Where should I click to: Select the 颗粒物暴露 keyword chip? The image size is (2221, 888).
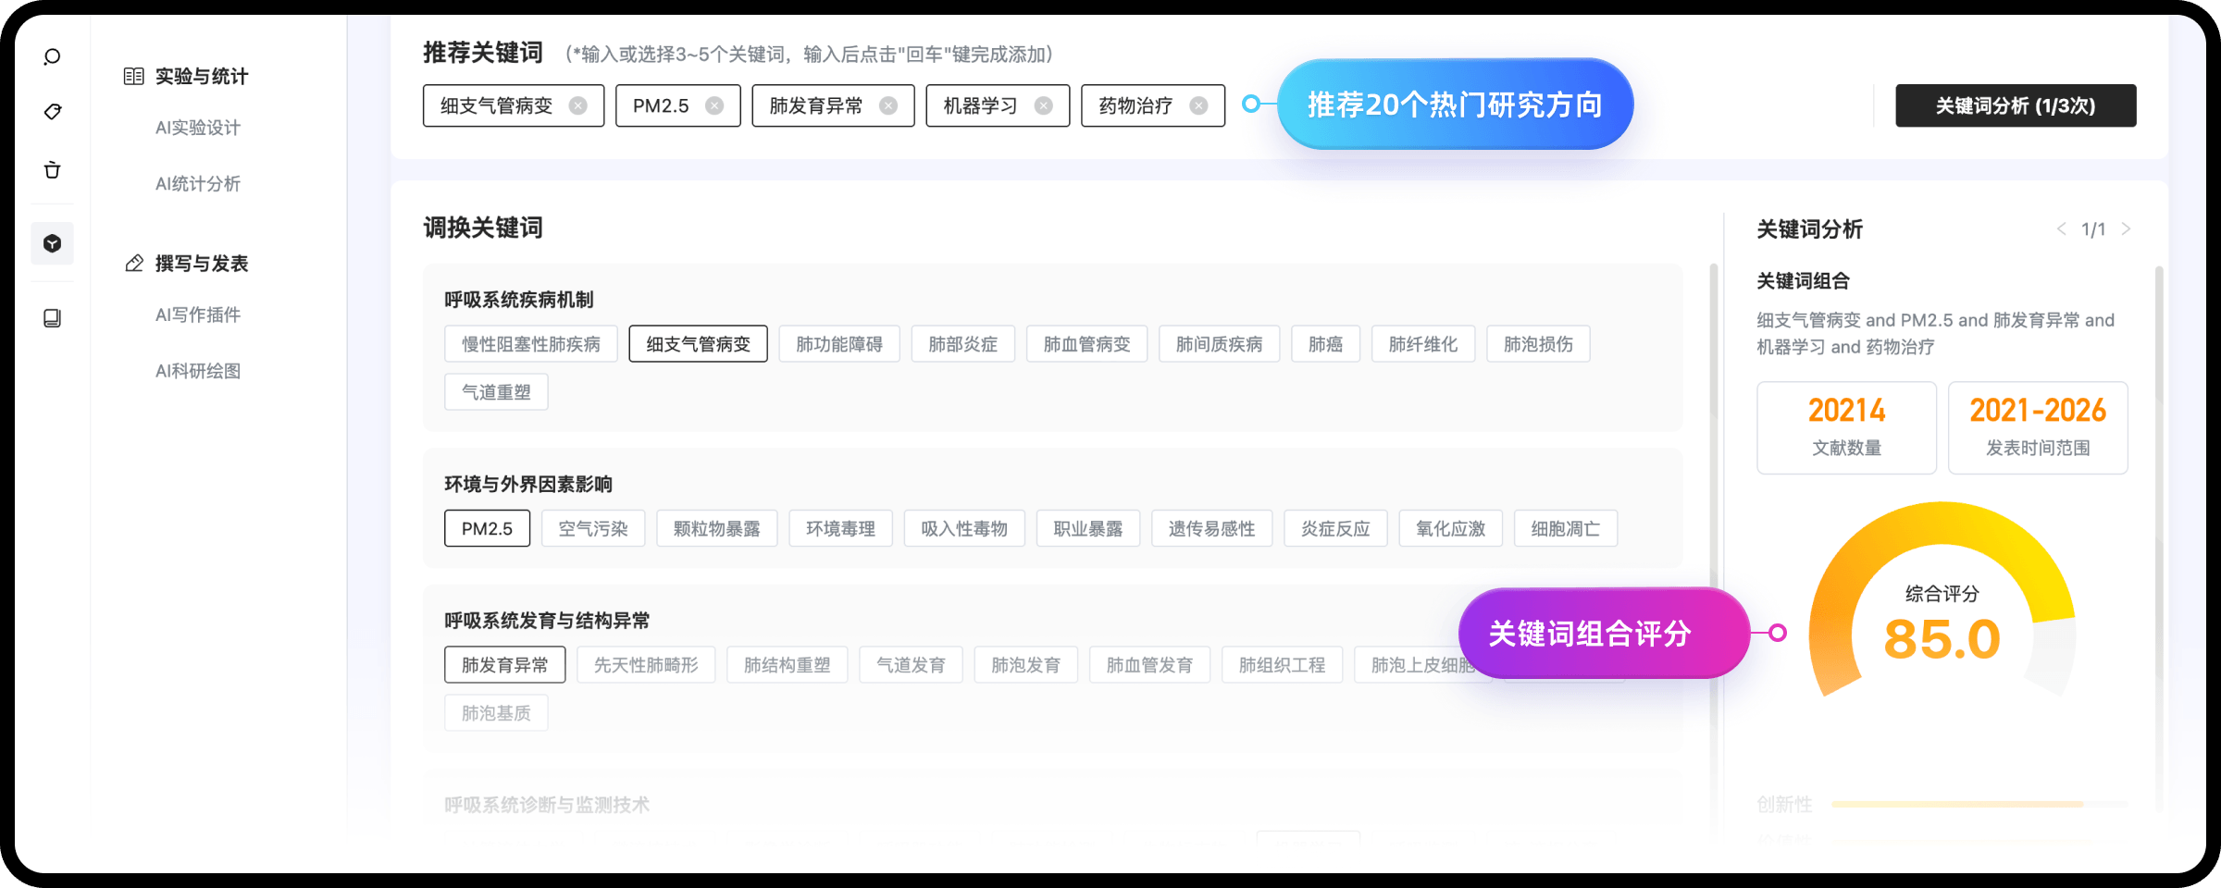pos(717,528)
